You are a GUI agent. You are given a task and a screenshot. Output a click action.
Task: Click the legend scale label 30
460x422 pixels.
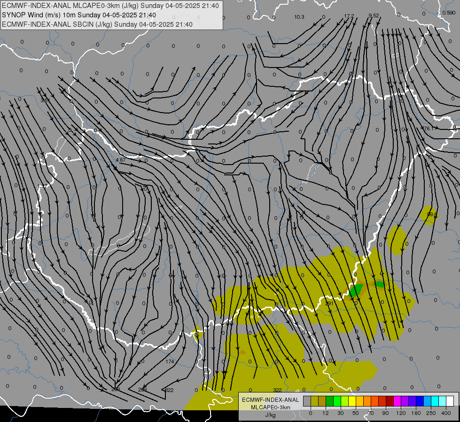(341, 413)
